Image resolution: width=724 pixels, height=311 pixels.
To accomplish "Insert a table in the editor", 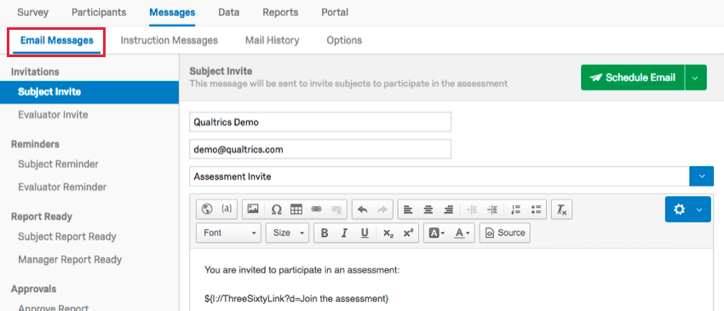I will [x=296, y=210].
